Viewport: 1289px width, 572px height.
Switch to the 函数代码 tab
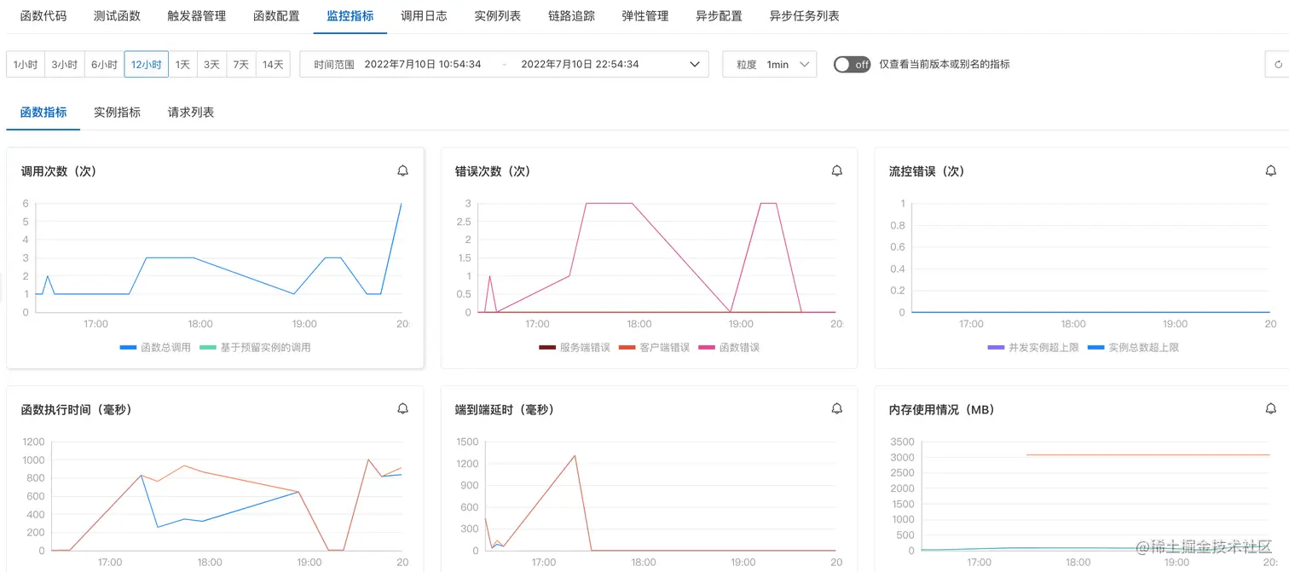[x=43, y=16]
